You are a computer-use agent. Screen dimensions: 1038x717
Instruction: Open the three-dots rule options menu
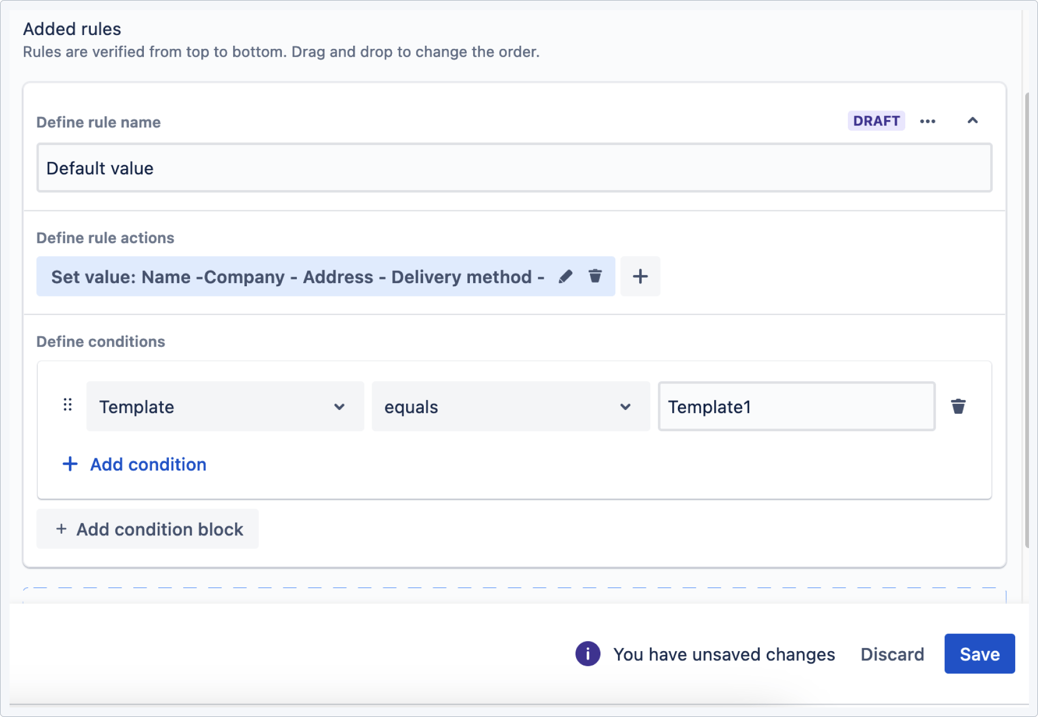(928, 122)
